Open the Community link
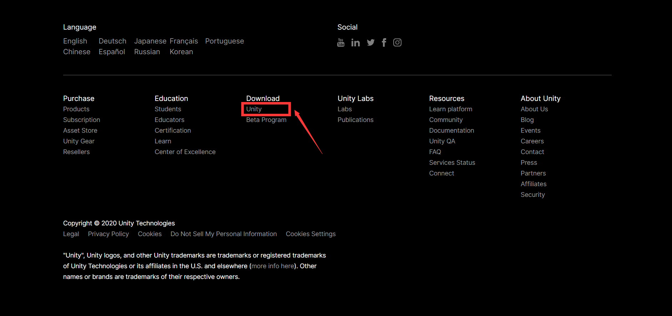 pos(446,120)
